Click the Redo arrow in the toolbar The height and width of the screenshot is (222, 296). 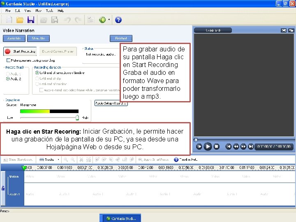coord(78,20)
